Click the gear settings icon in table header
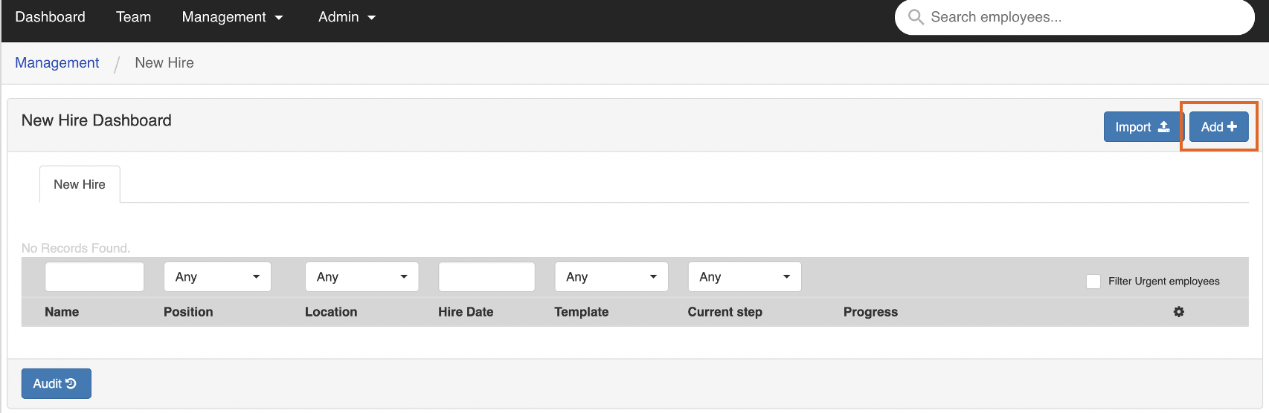 1178,312
